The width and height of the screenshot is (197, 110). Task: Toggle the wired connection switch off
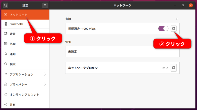coord(163,29)
